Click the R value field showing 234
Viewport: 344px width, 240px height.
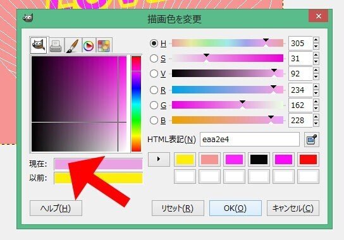point(300,90)
